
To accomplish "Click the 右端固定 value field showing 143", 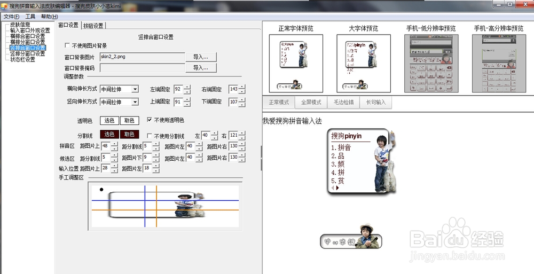I will click(233, 89).
